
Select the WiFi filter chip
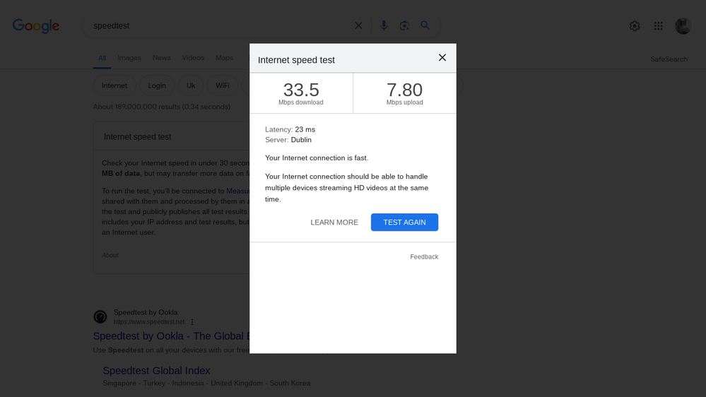pyautogui.click(x=223, y=85)
